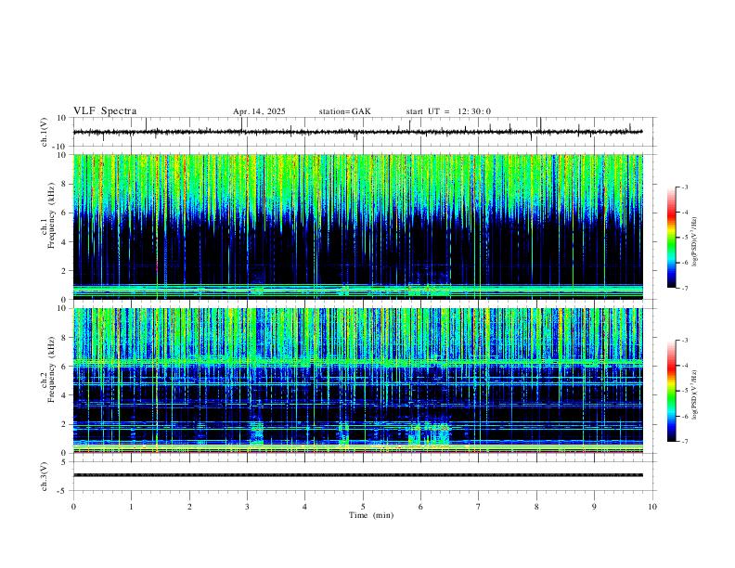Click the ch.1 colorbar "log(PSD)(V²/Hz)" label
The width and height of the screenshot is (735, 568).
[695, 242]
